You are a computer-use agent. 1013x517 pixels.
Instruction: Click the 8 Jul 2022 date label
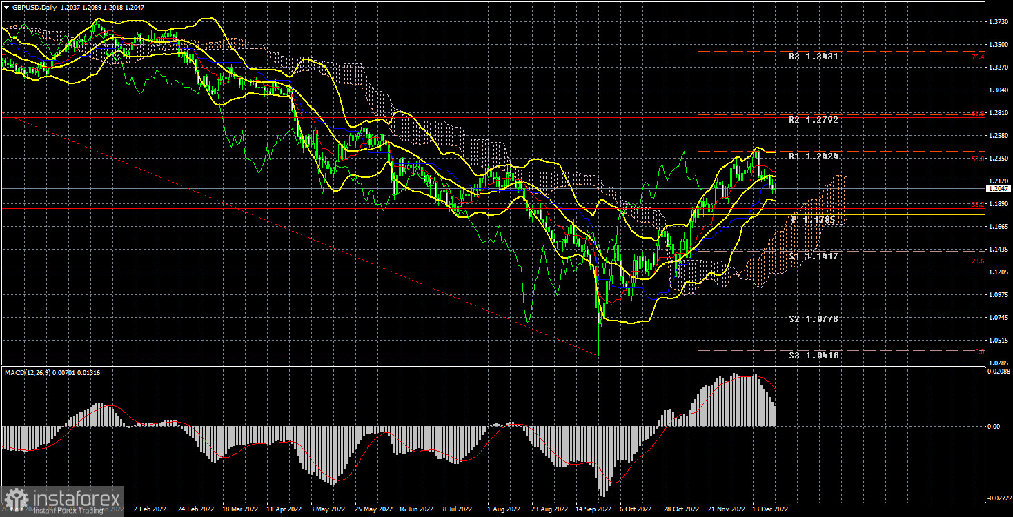(457, 509)
